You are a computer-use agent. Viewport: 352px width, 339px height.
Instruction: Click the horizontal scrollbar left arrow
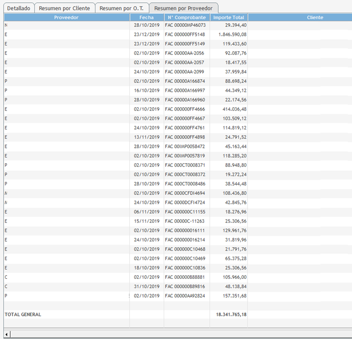tap(7, 334)
